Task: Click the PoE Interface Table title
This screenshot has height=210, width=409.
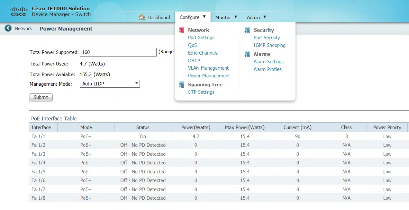Action: coord(54,118)
